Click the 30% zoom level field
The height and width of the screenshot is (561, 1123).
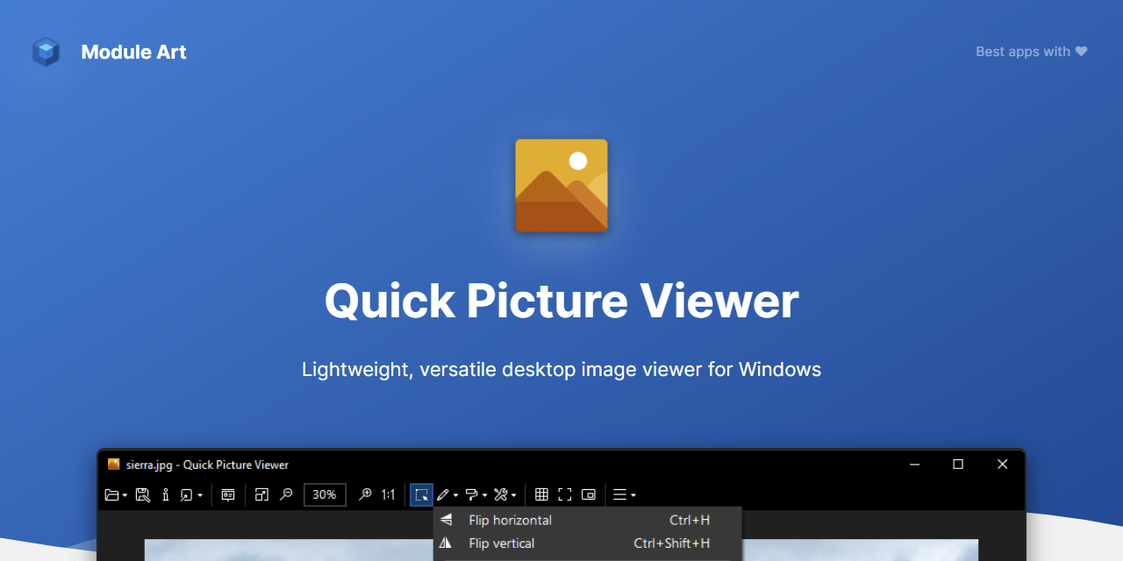point(325,494)
